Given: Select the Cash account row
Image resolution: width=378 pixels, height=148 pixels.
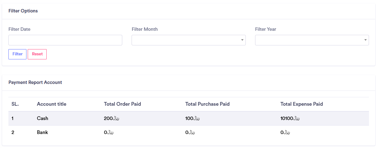Looking at the screenshot, I should 43,118.
